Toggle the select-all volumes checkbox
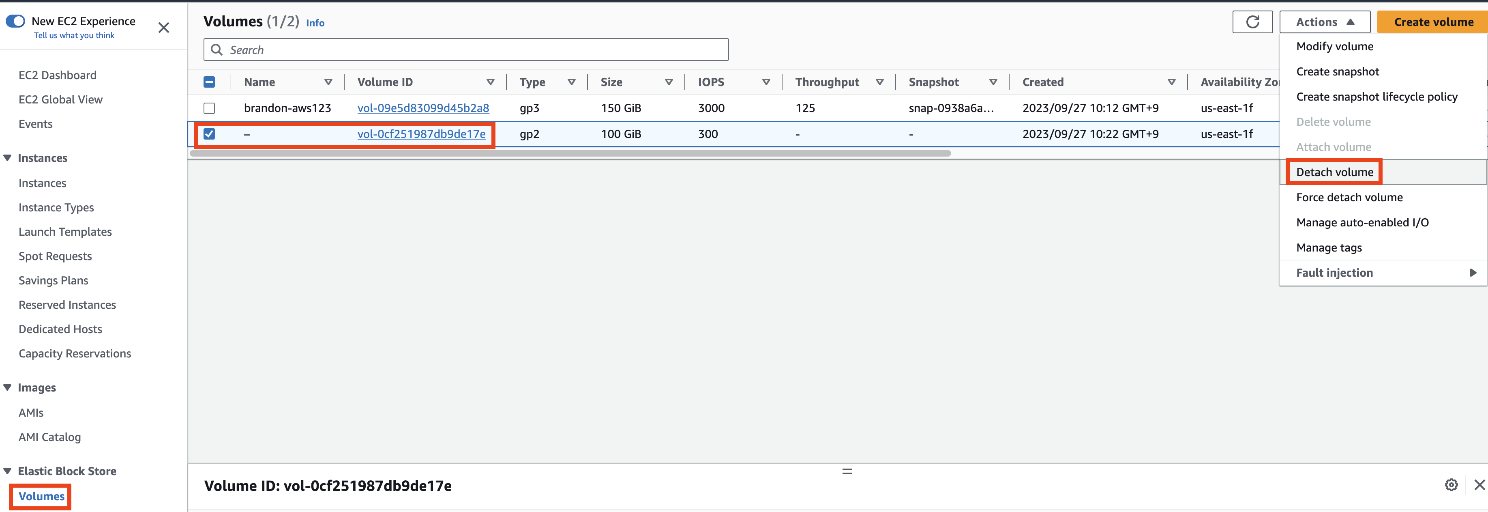The image size is (1488, 512). (x=209, y=82)
